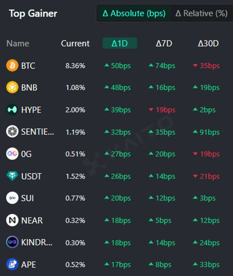Open the SENTIE... token name link

coord(37,132)
